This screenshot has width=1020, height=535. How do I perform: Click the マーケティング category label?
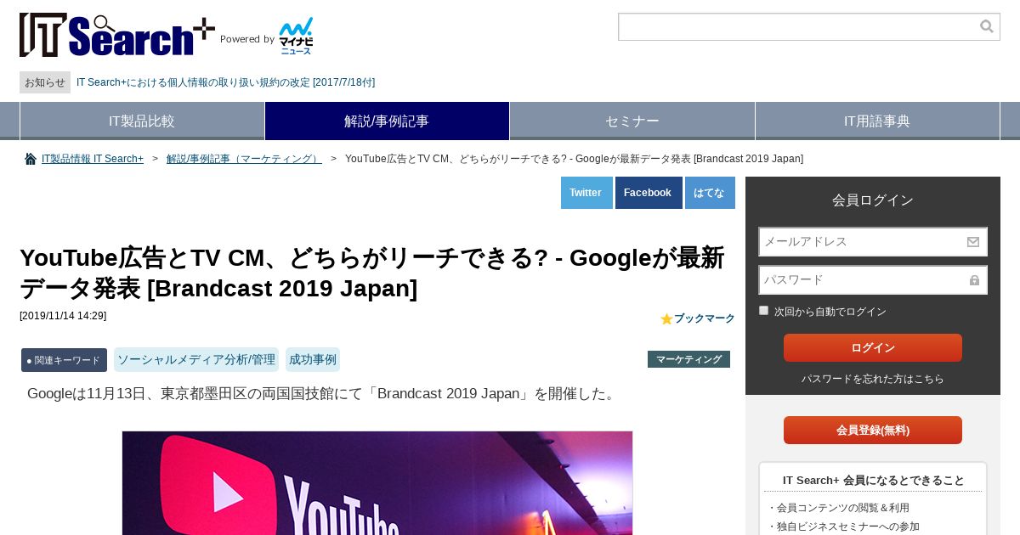click(x=688, y=359)
